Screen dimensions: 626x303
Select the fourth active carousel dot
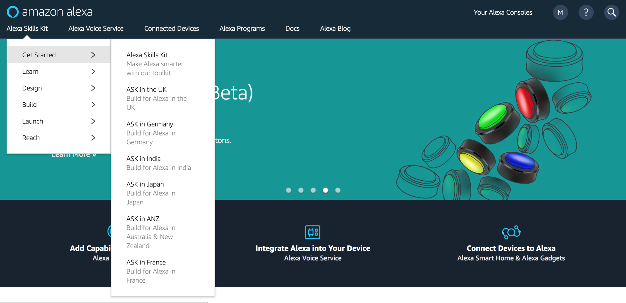[325, 190]
